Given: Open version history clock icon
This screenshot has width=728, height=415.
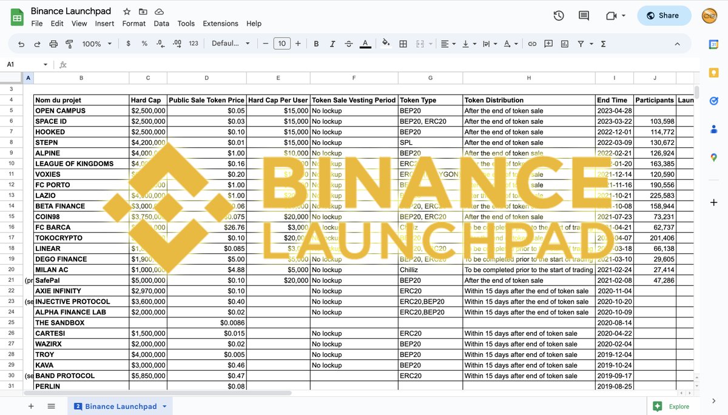Looking at the screenshot, I should click(x=559, y=16).
